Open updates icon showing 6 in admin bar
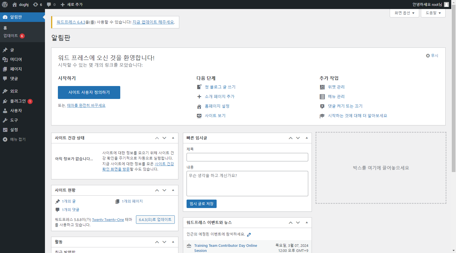The height and width of the screenshot is (253, 456). [x=35, y=4]
